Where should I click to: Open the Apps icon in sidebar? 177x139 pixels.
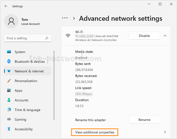(x=9, y=91)
